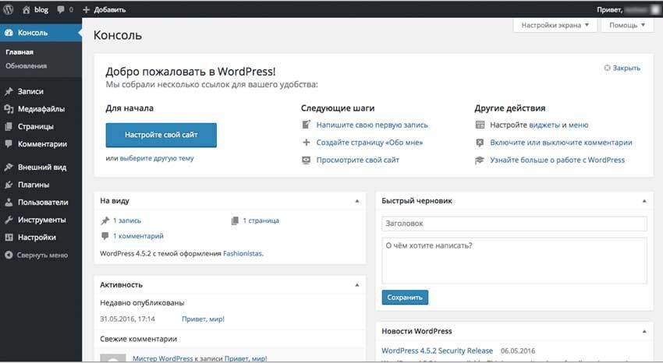Screen dimensions: 663x363
Task: Click the Записи pin icon in sidebar
Action: pos(9,91)
